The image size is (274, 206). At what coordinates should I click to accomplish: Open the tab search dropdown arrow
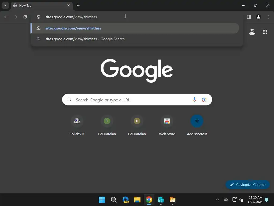click(x=5, y=5)
